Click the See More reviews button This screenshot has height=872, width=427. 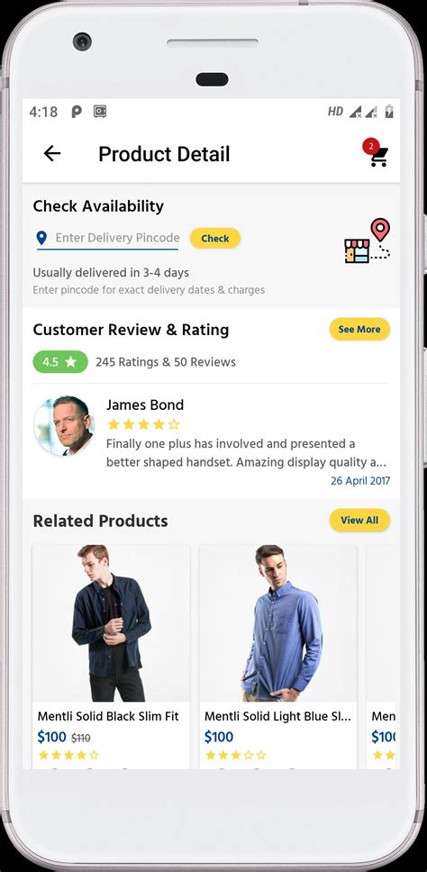[x=359, y=329]
